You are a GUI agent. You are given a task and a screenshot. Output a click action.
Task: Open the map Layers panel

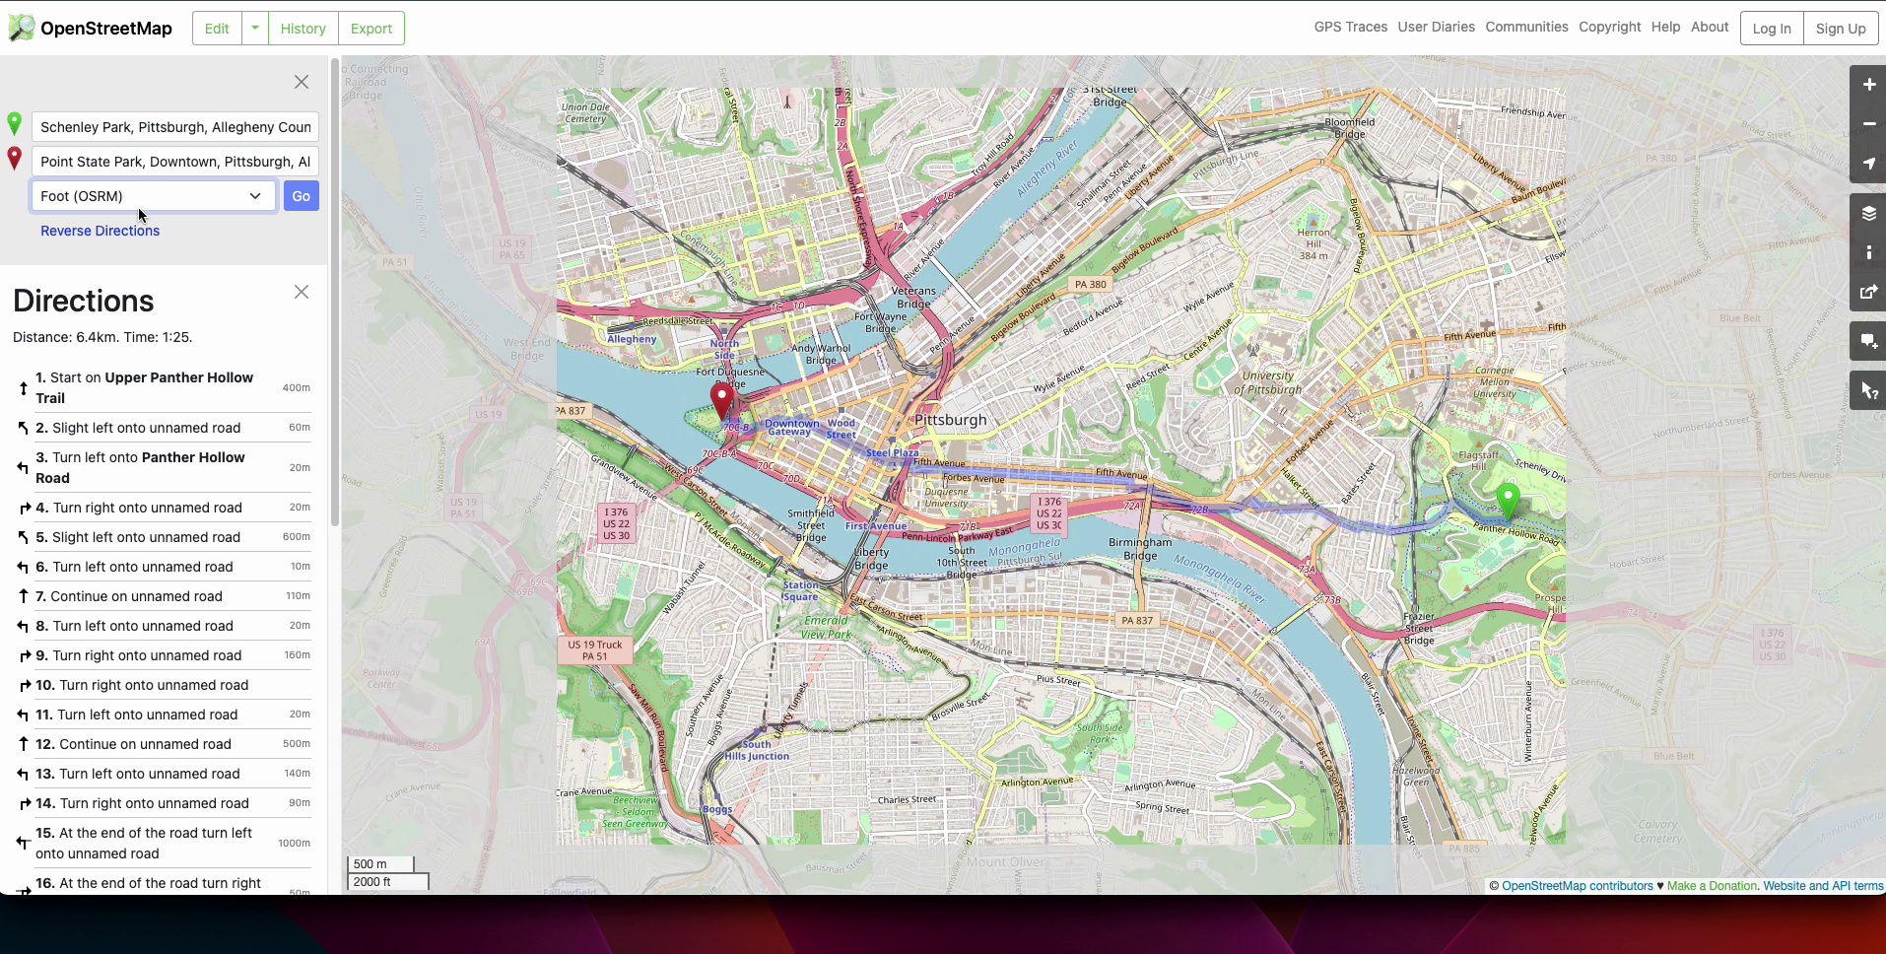[1867, 214]
